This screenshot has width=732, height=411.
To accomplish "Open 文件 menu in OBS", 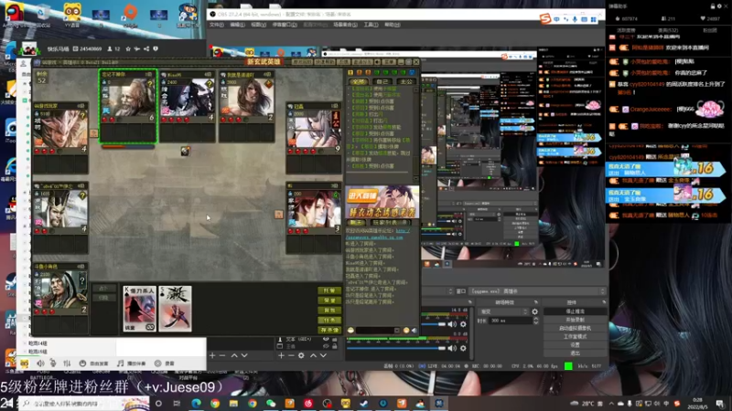I will coord(216,25).
